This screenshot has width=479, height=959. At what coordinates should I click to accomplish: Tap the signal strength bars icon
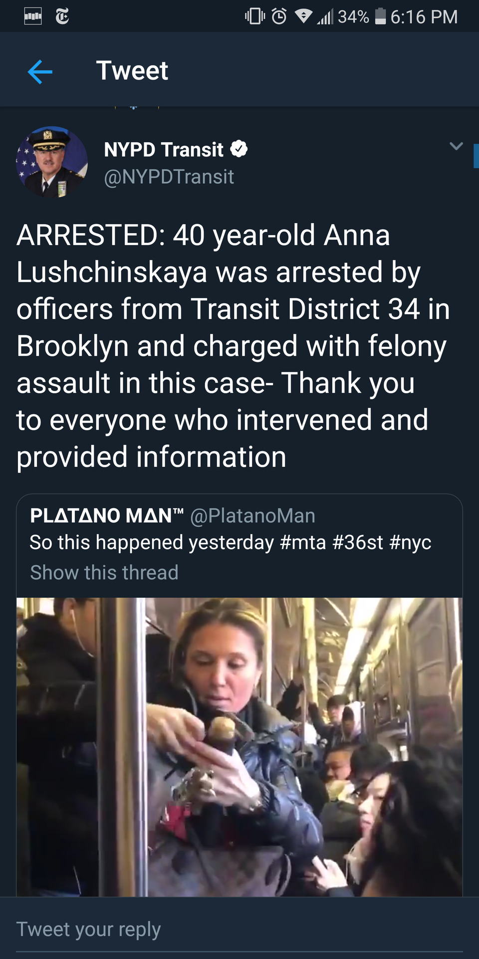tap(325, 17)
